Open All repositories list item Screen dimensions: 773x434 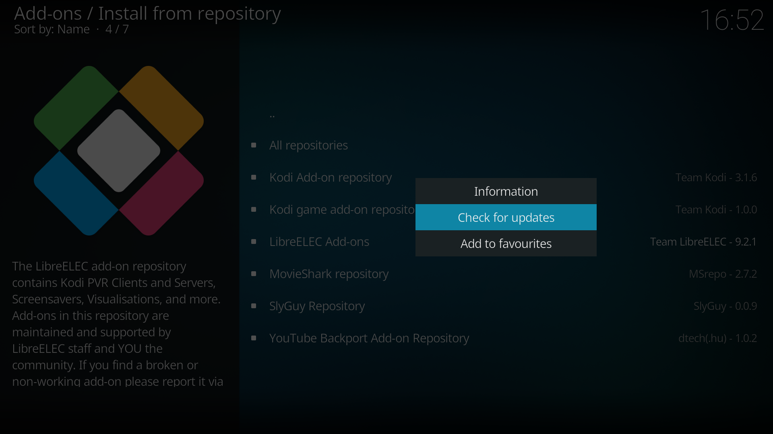pos(308,145)
